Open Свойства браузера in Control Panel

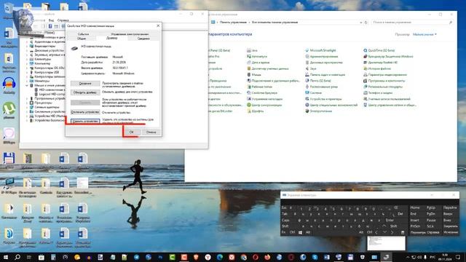262,92
